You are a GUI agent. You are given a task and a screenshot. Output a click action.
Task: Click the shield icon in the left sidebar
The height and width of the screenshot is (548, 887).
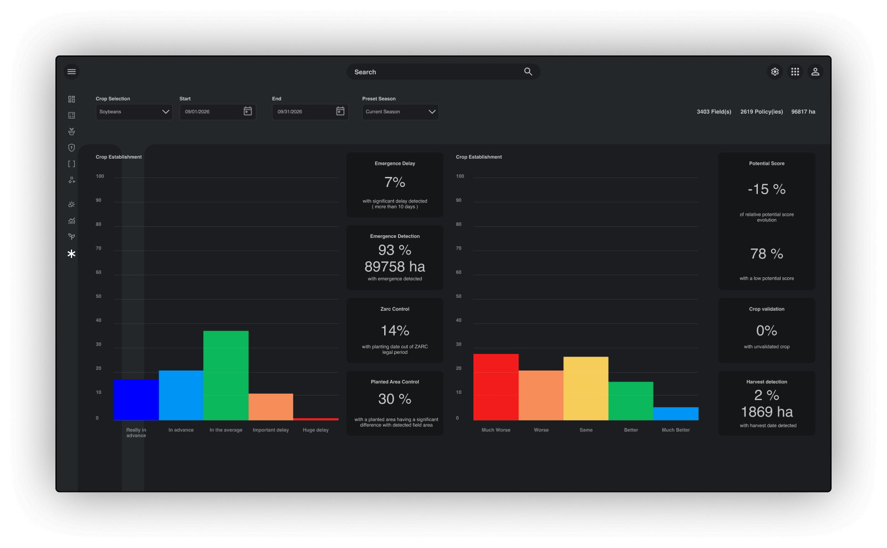coord(72,148)
